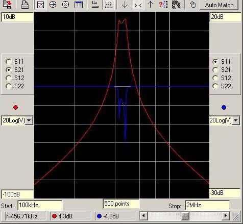Image resolution: width=243 pixels, height=224 pixels.
Task: Click the red trace color dot
Action: tap(15, 108)
